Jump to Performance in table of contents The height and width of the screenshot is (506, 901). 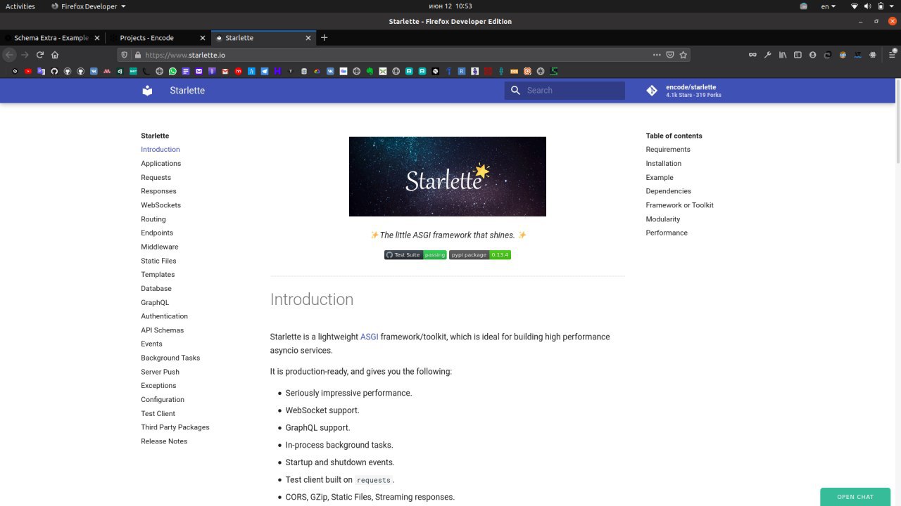pos(667,233)
